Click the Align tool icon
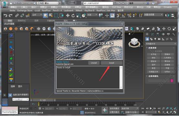The image size is (179, 116). point(173,15)
